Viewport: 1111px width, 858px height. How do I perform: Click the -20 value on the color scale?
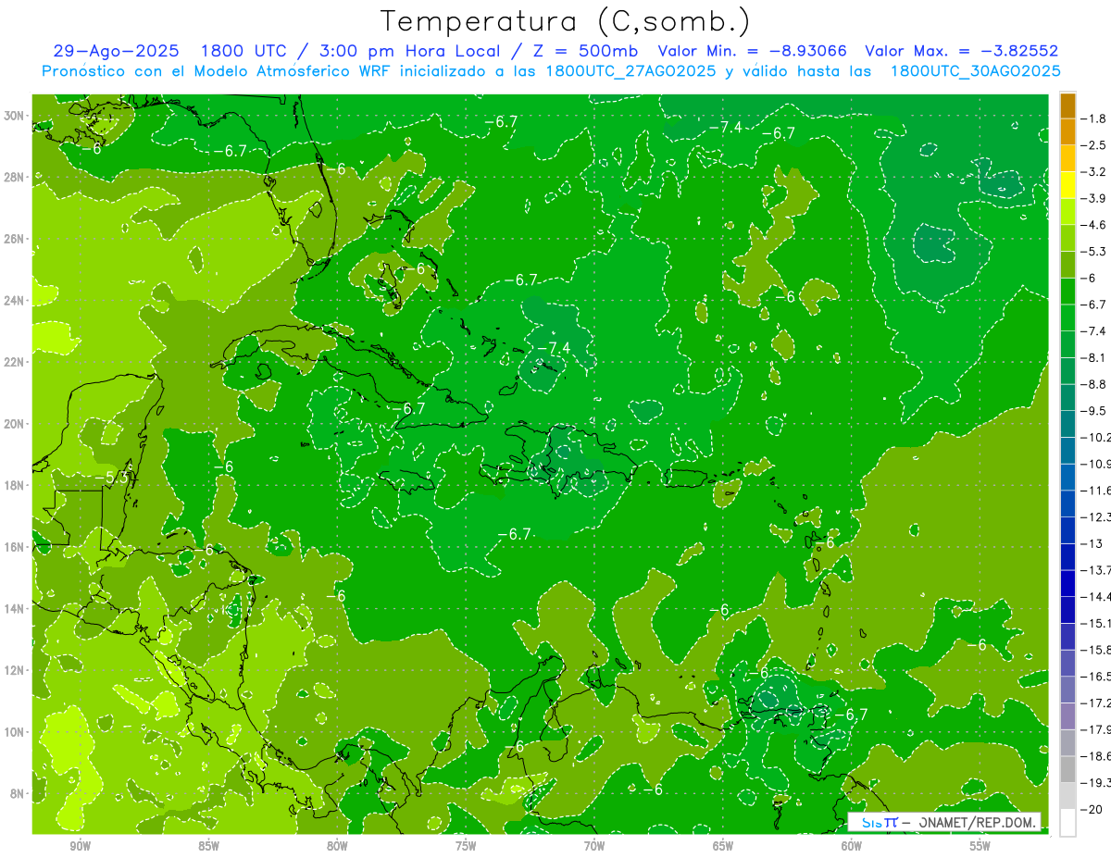tap(1092, 809)
